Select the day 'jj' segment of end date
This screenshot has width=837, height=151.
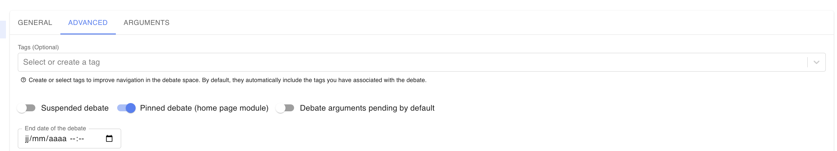click(27, 139)
